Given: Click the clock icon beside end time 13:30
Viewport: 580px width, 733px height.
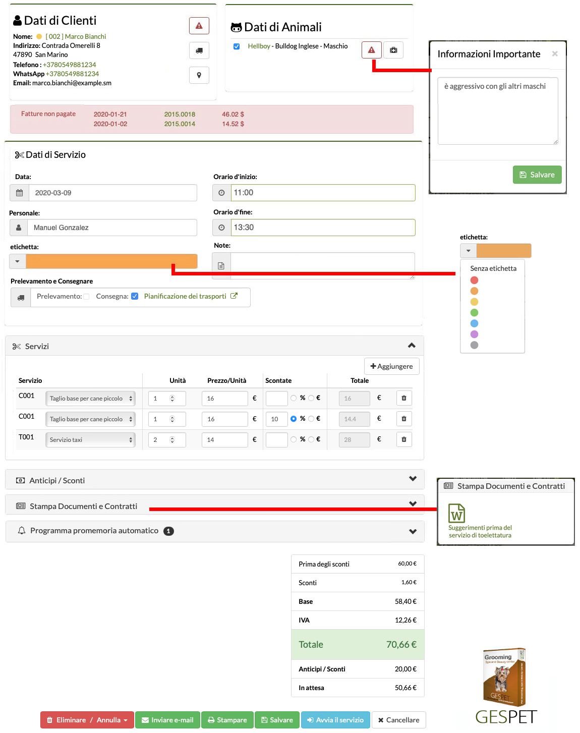Looking at the screenshot, I should [x=221, y=228].
